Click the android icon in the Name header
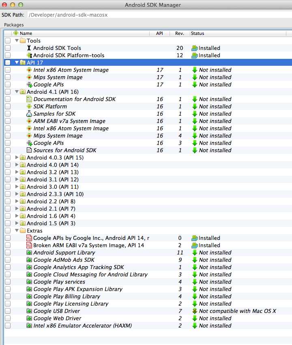This screenshot has width=292, height=345. (16, 33)
